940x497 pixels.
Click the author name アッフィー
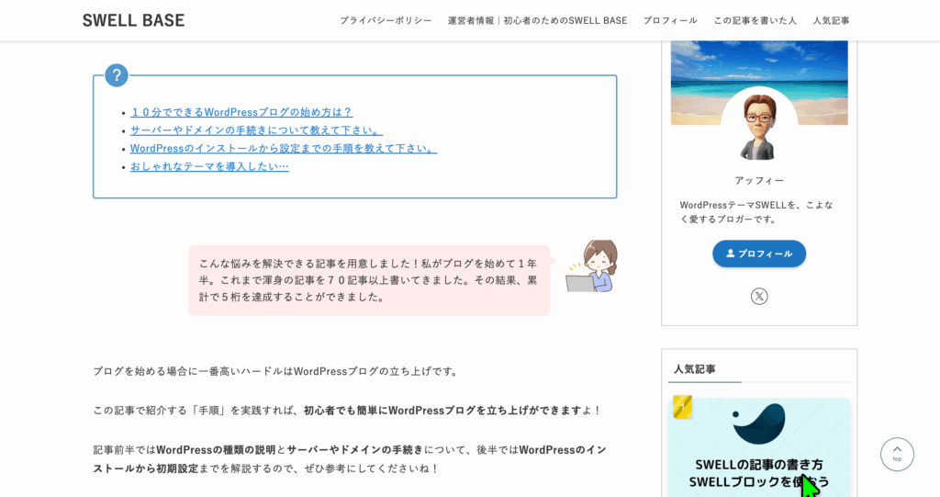(759, 181)
